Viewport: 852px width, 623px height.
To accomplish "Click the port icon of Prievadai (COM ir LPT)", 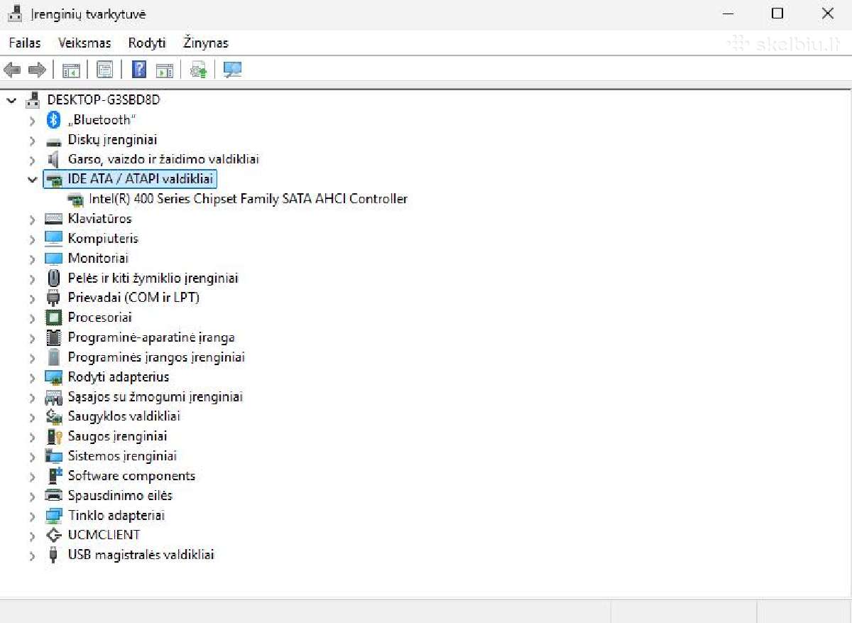I will pos(53,298).
